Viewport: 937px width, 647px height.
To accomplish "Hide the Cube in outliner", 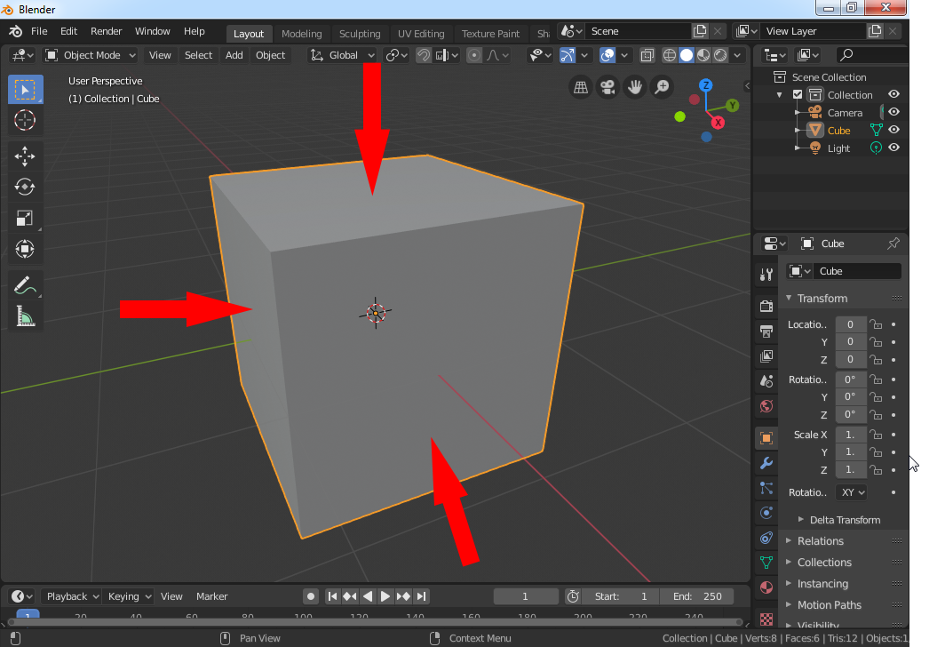I will 894,131.
